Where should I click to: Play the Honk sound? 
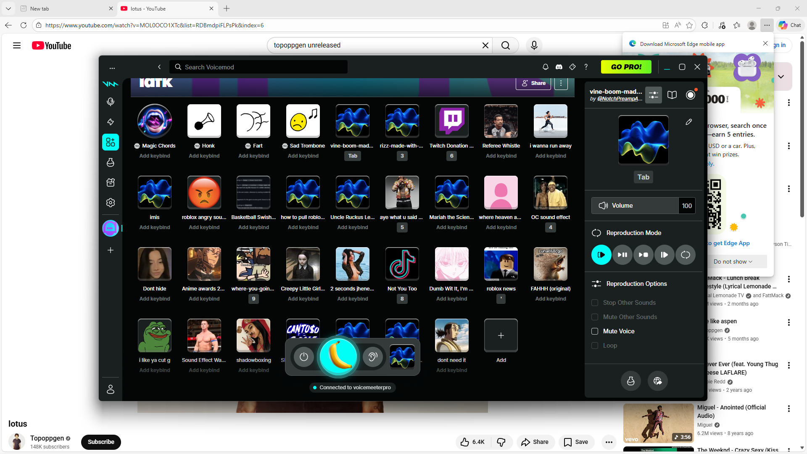pos(204,121)
